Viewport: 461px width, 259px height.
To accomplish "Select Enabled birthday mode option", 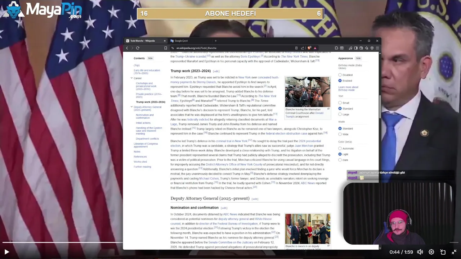I will click(x=340, y=81).
